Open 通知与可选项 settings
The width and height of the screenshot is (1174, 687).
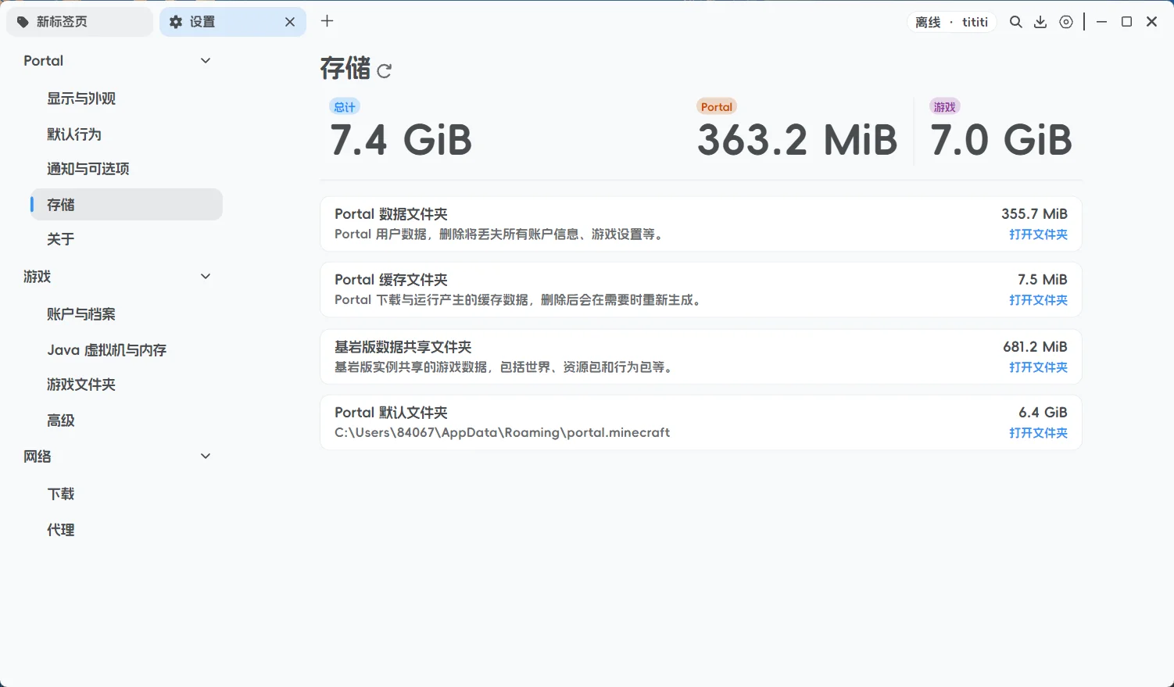coord(127,169)
